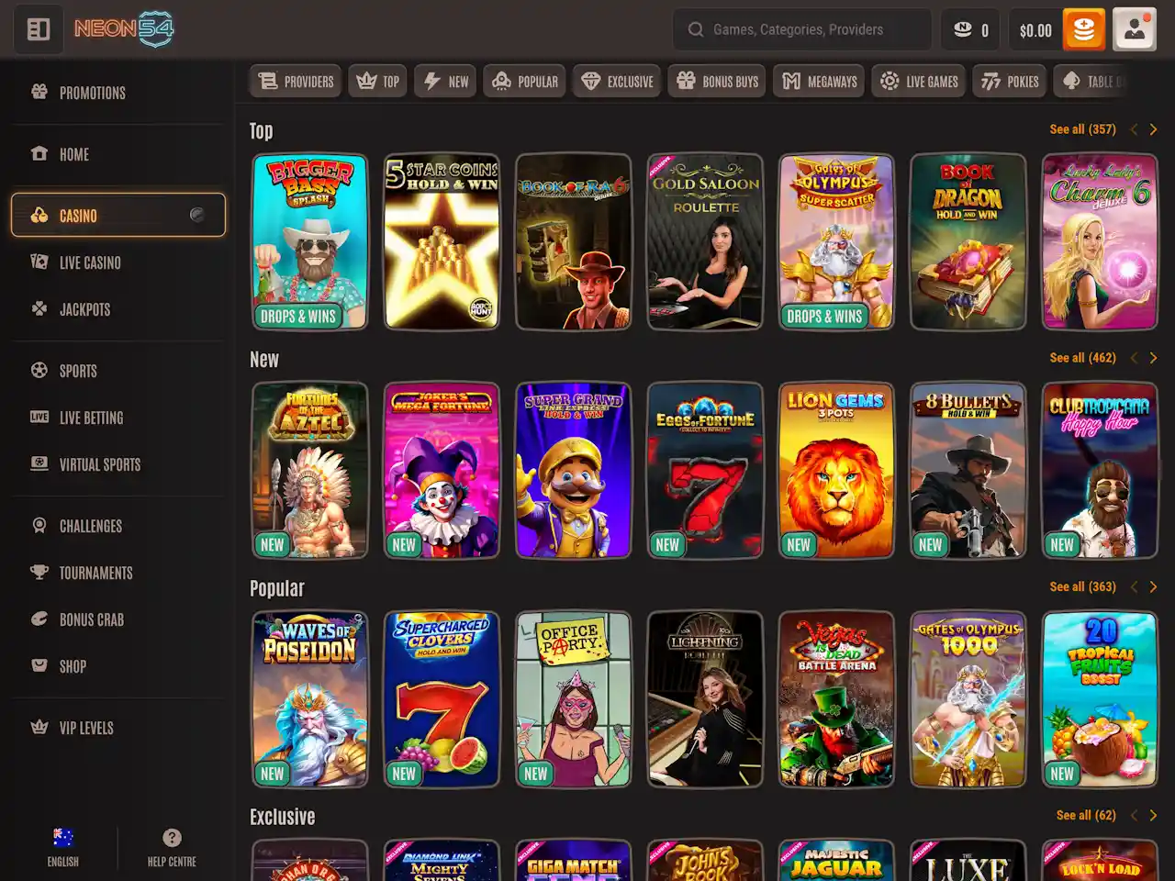This screenshot has width=1175, height=881.
Task: Open Bonus Crab in sidebar
Action: pyautogui.click(x=117, y=619)
